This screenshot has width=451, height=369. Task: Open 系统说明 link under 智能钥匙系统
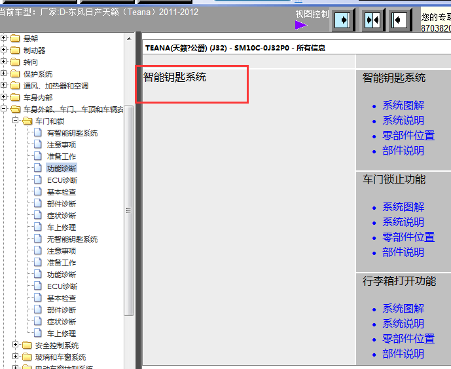coord(403,121)
